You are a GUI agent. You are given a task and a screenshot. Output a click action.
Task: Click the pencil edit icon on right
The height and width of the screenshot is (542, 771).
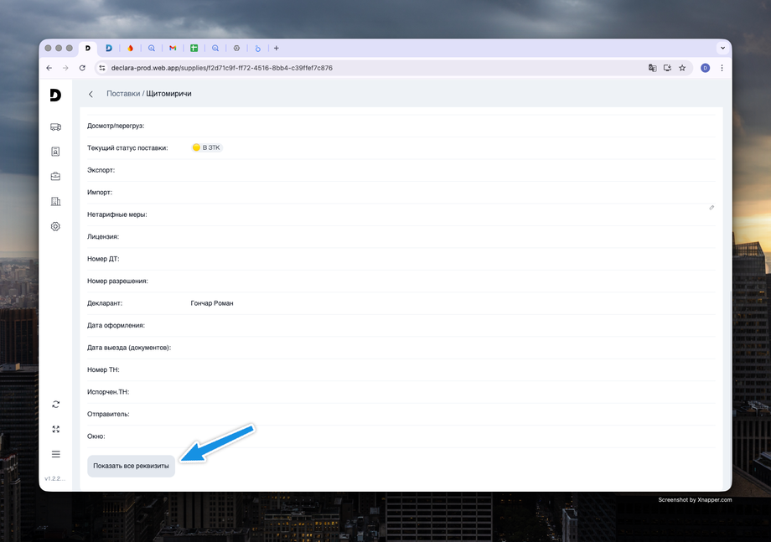(x=711, y=208)
